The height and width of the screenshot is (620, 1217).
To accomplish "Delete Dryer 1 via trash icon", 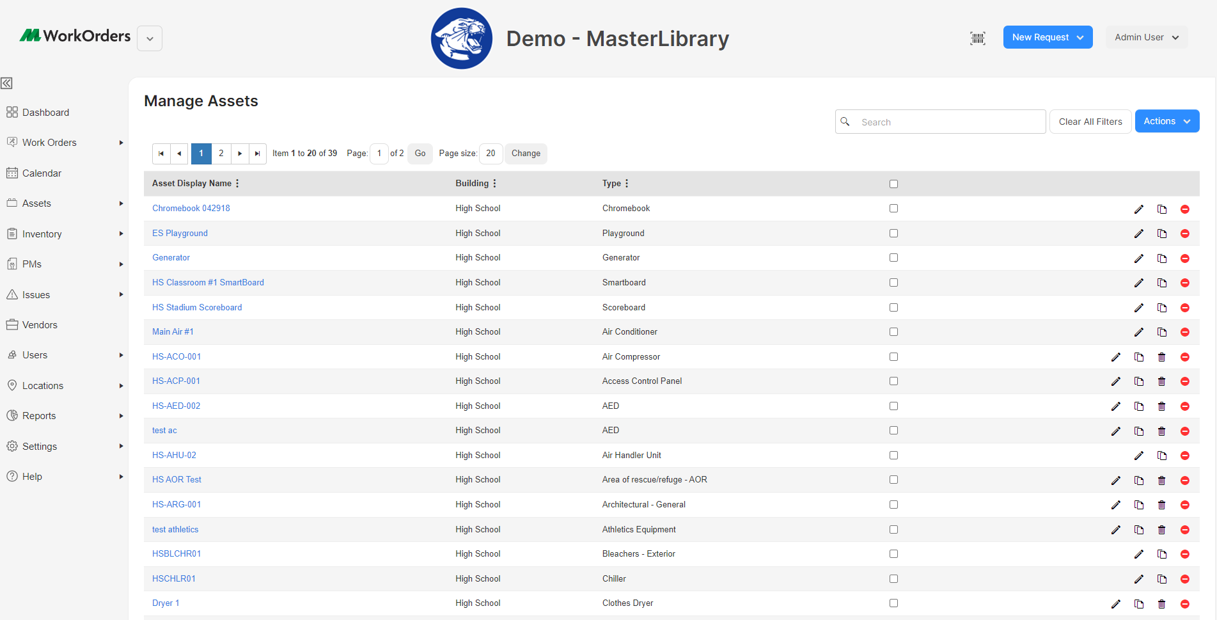I will click(x=1161, y=604).
